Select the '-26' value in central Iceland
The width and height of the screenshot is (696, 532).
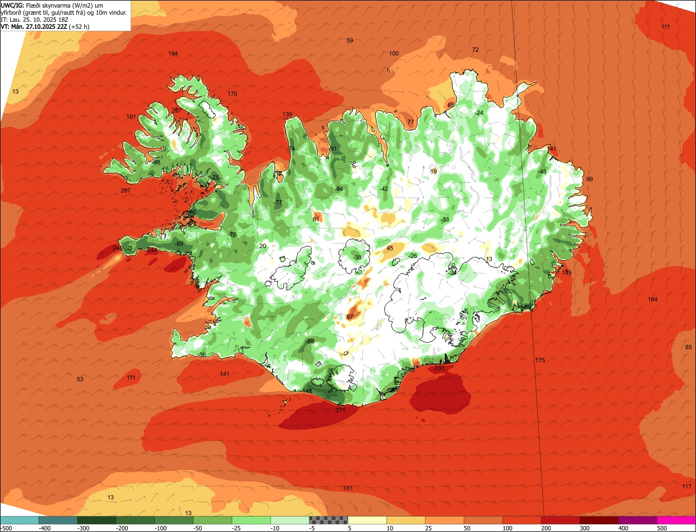point(413,256)
